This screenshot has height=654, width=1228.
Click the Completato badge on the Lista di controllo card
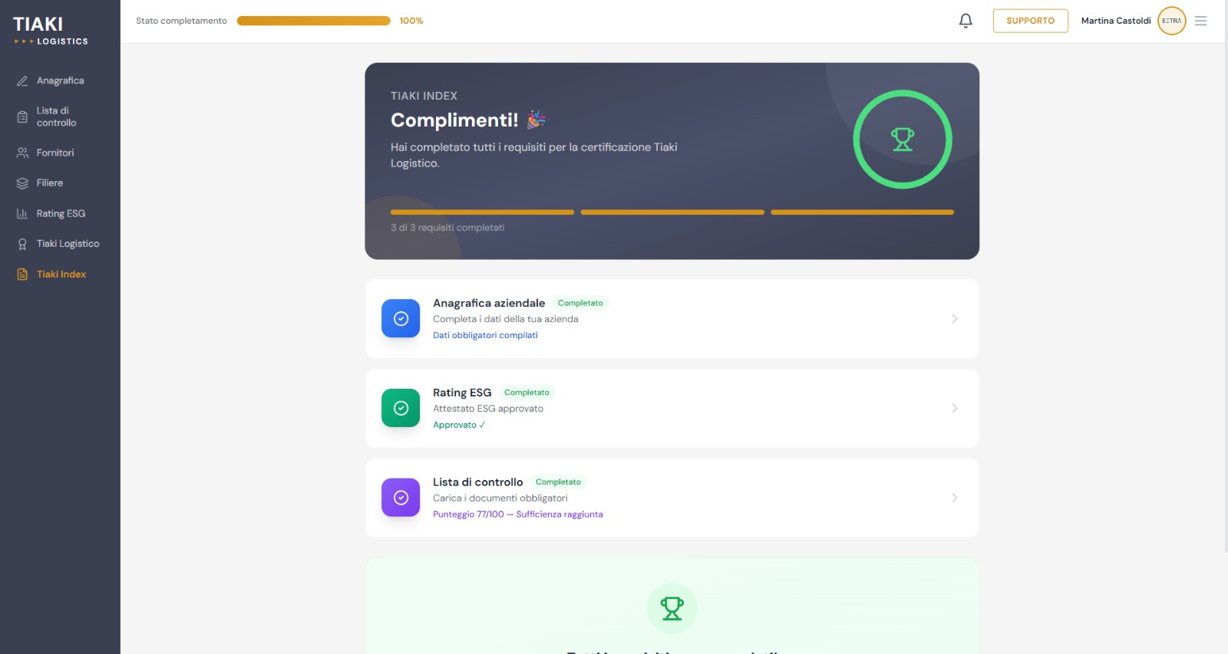558,482
